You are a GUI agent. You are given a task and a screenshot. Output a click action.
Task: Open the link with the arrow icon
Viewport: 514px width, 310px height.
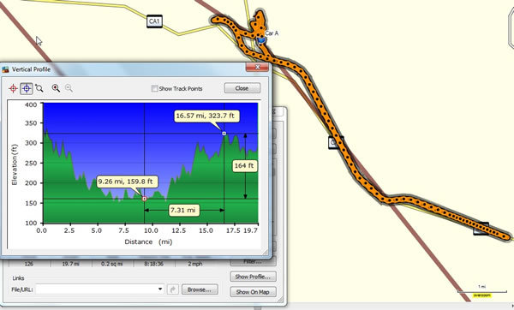pos(173,289)
